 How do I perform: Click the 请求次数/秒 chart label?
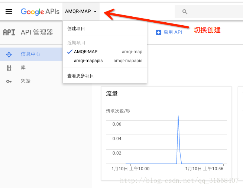coord(118,111)
